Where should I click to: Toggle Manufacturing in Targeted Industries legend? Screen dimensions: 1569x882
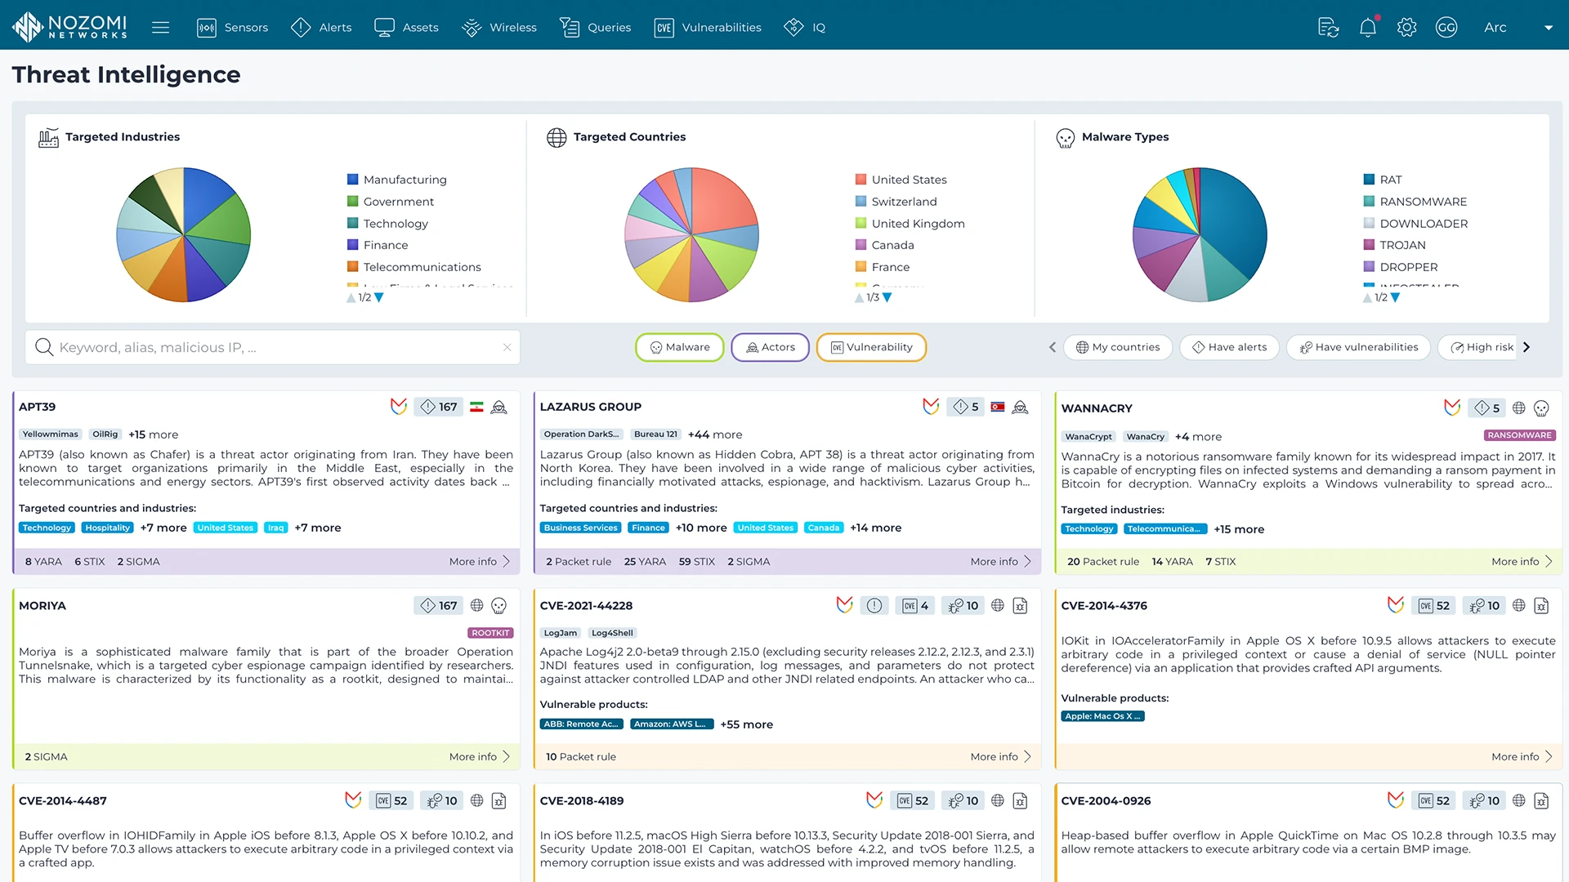(397, 180)
